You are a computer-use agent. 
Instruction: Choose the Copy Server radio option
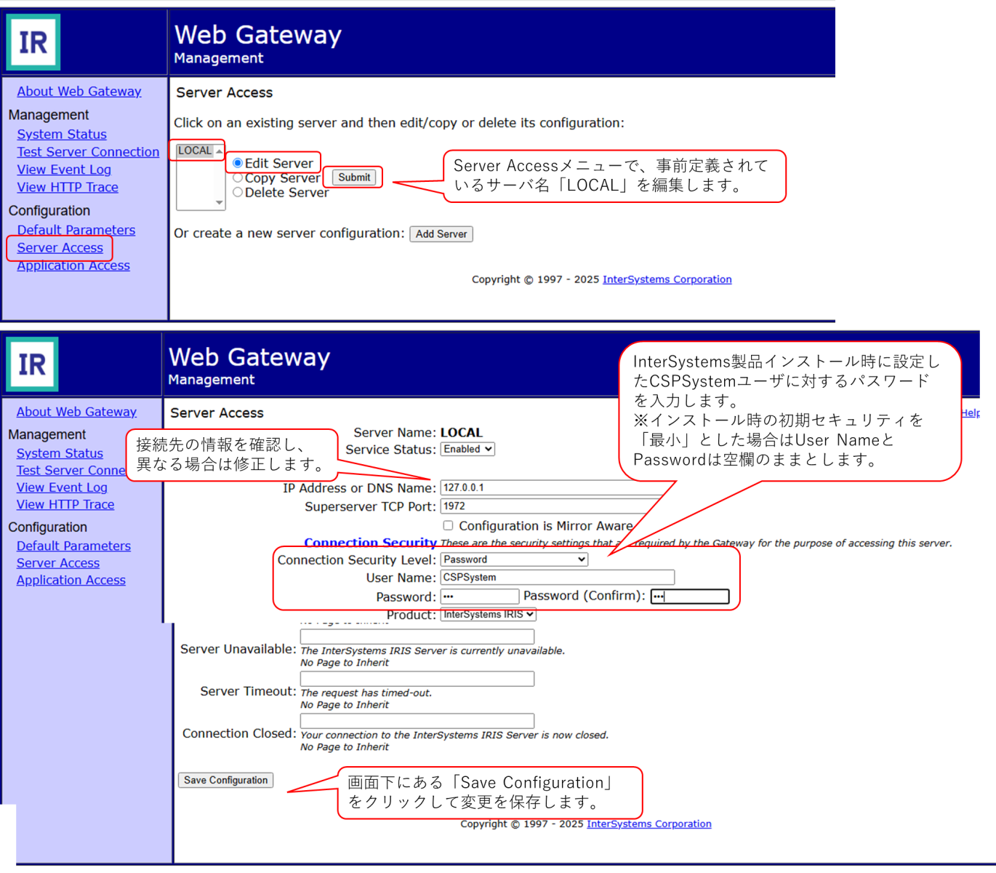pyautogui.click(x=238, y=178)
